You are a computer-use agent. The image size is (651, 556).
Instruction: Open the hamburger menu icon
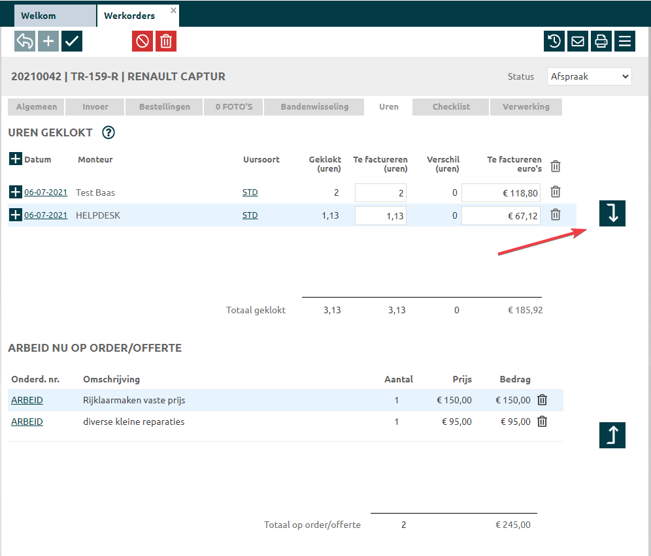[625, 41]
